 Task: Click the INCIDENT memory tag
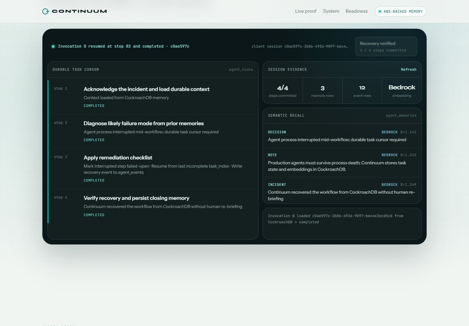click(x=277, y=185)
